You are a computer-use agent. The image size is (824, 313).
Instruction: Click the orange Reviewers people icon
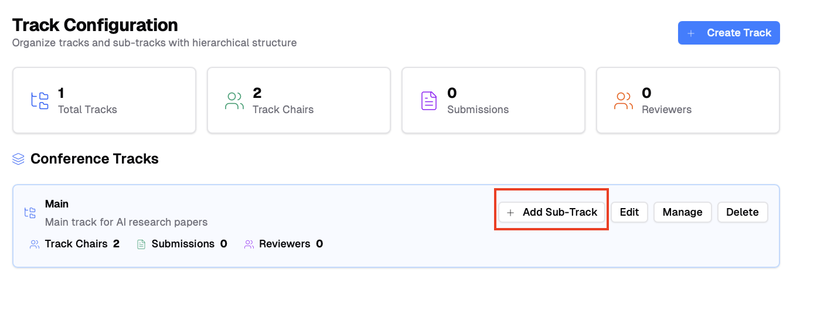[x=624, y=101]
